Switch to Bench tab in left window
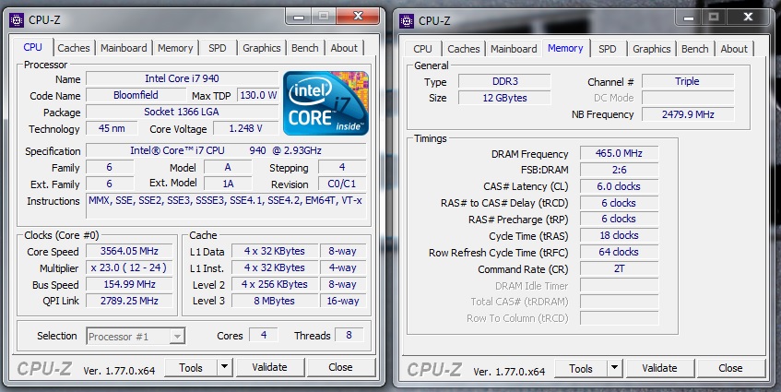781x392 pixels. click(305, 48)
